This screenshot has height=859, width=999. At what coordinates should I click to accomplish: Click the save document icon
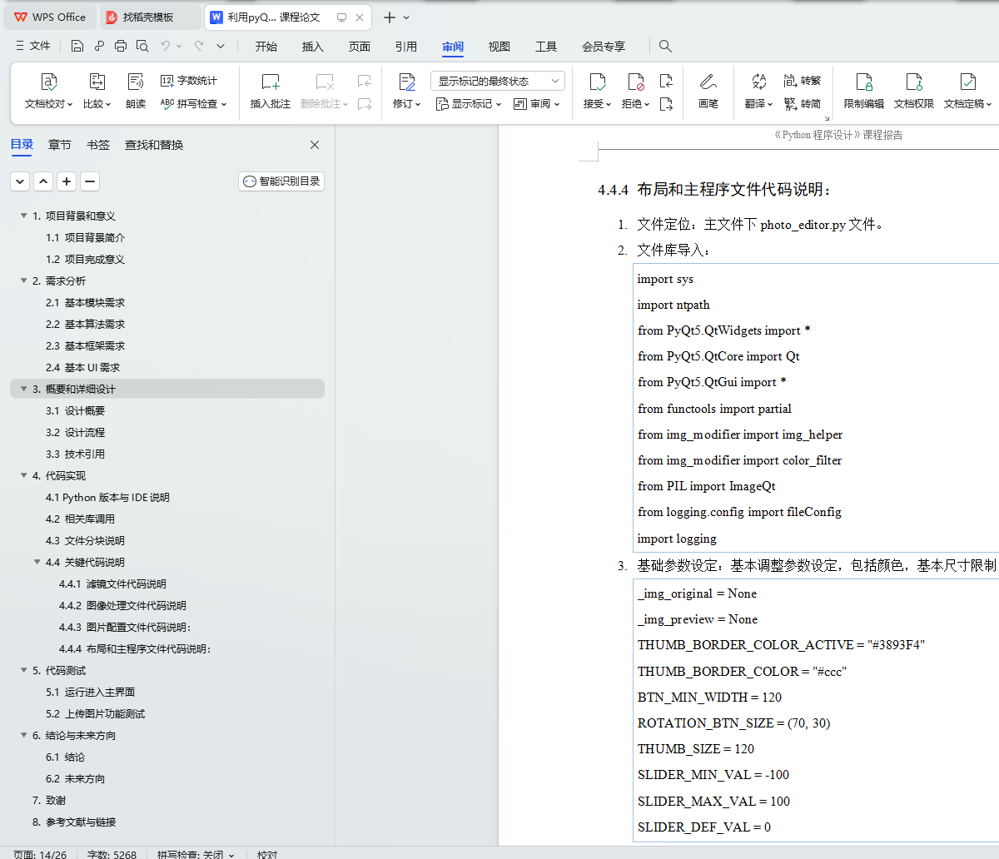(x=77, y=46)
